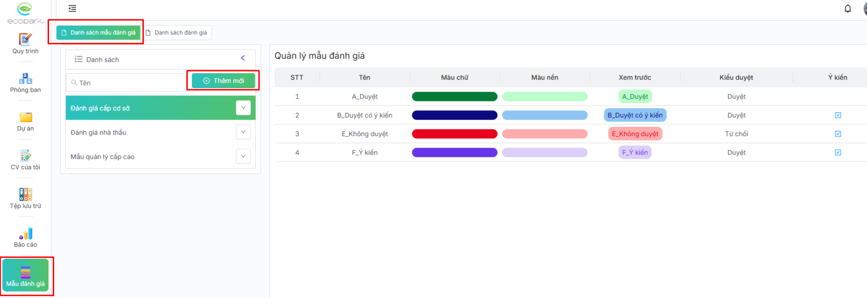Toggle Ý kiến checkbox for E_Không duyệt
This screenshot has width=867, height=298.
838,134
